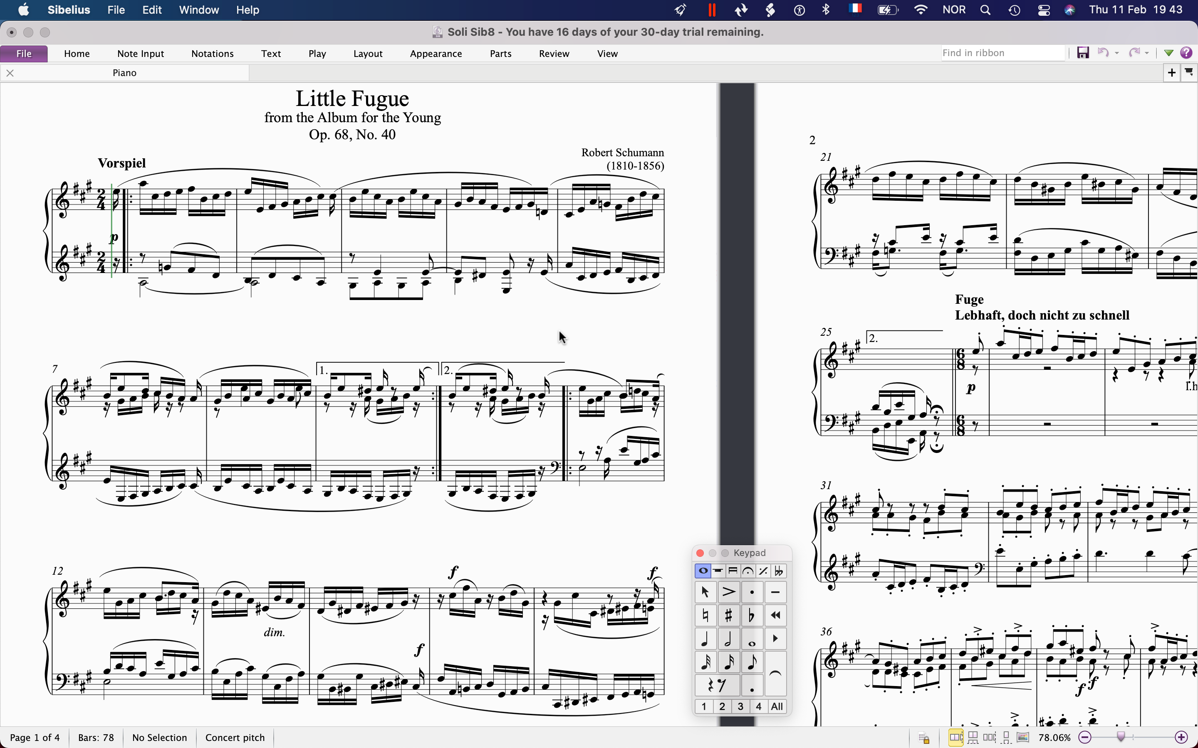Choose voice 4 on the Keypad

[758, 706]
